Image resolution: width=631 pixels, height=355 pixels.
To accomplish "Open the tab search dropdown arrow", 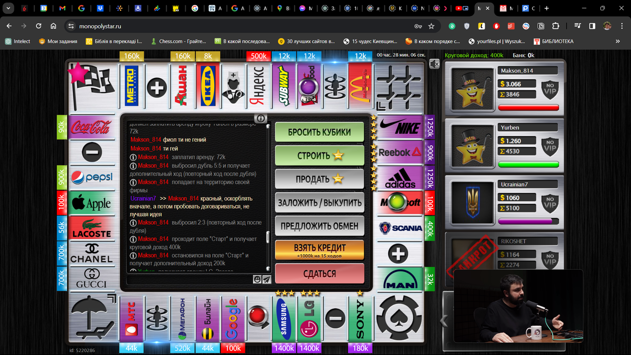I will click(x=7, y=8).
